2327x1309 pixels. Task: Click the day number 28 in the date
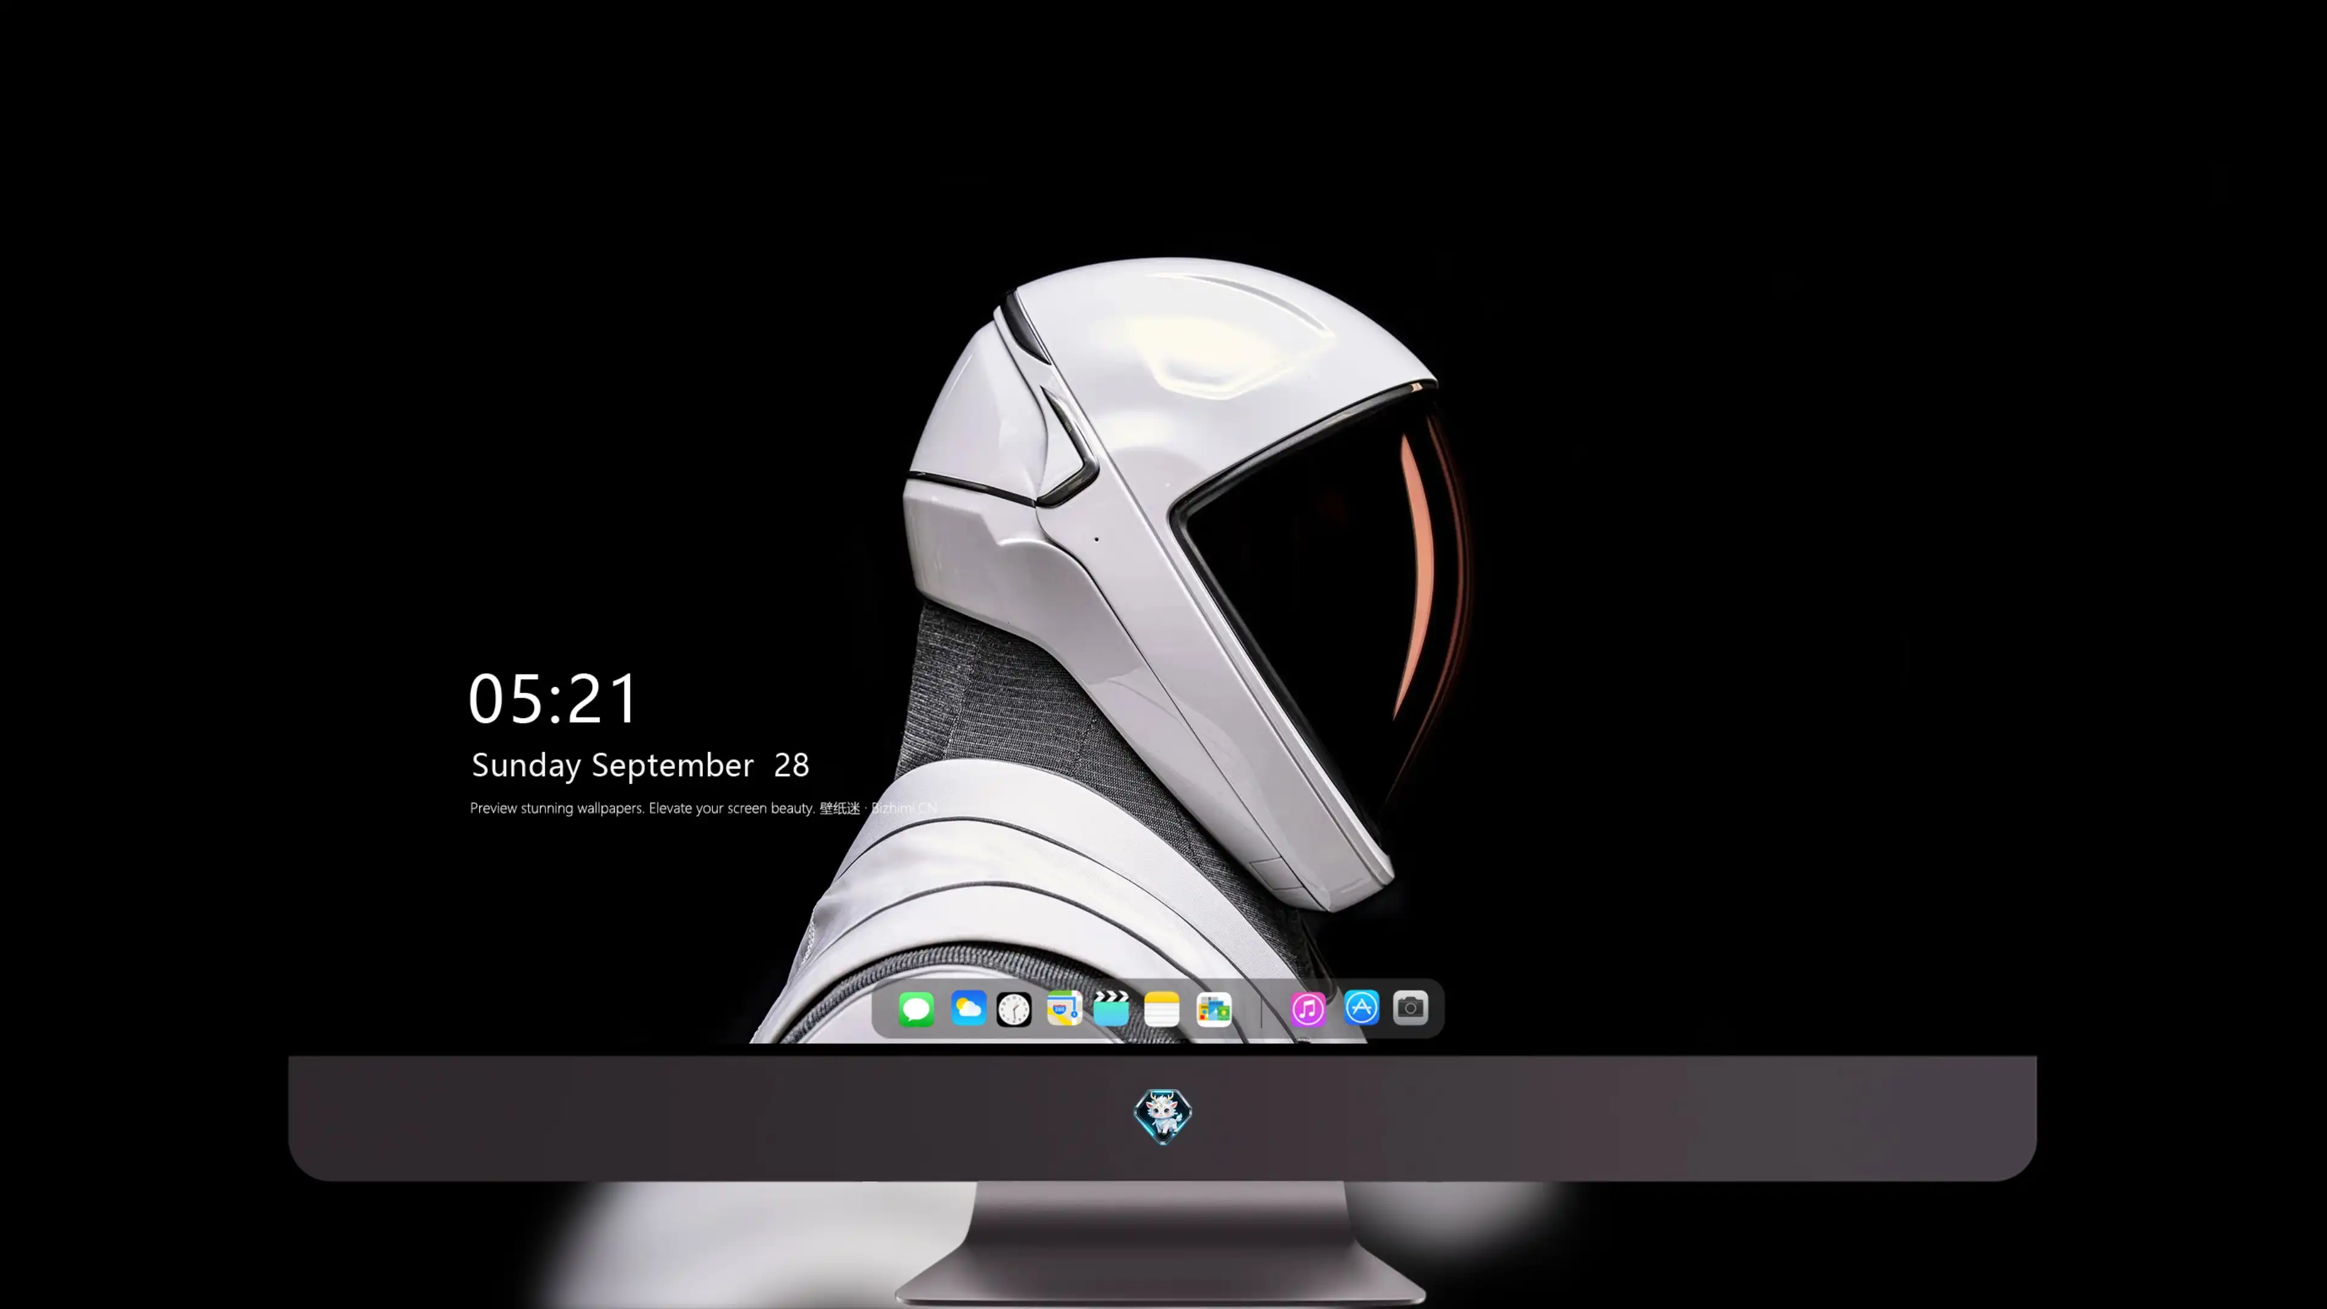tap(791, 766)
